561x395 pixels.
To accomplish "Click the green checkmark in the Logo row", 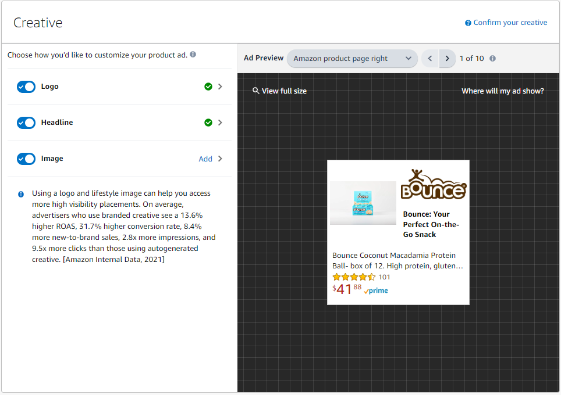I will (208, 87).
